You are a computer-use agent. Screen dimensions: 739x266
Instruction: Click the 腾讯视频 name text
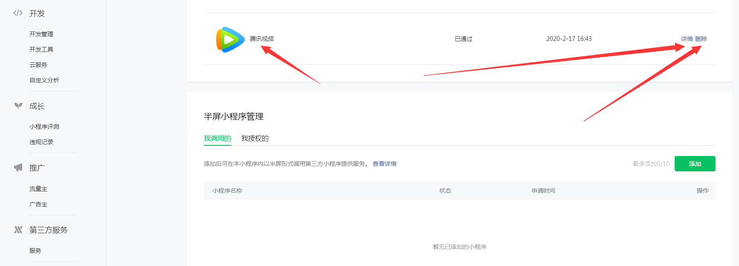coord(262,39)
